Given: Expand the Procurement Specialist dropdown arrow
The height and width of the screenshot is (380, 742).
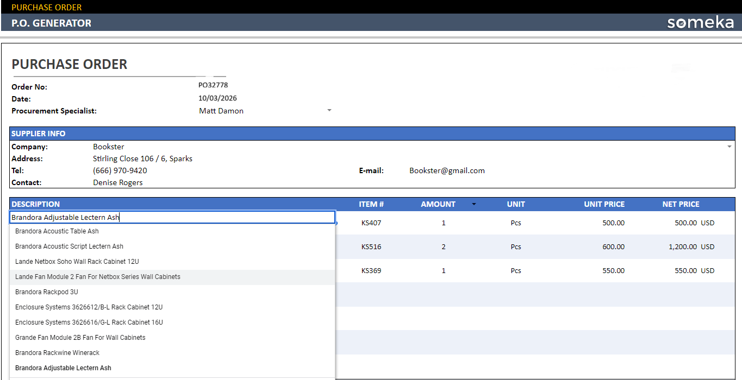Looking at the screenshot, I should (x=329, y=110).
